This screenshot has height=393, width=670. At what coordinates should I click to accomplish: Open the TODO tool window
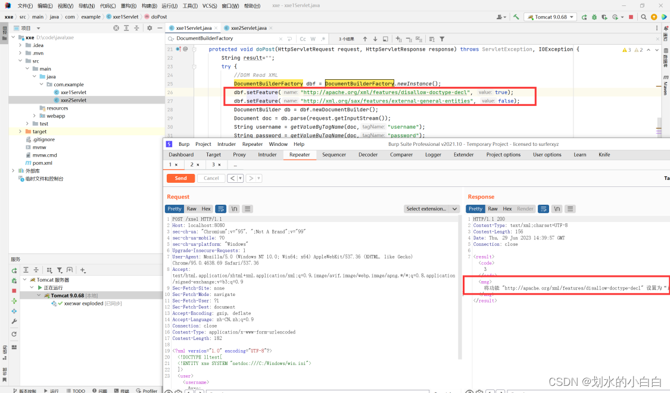76,391
